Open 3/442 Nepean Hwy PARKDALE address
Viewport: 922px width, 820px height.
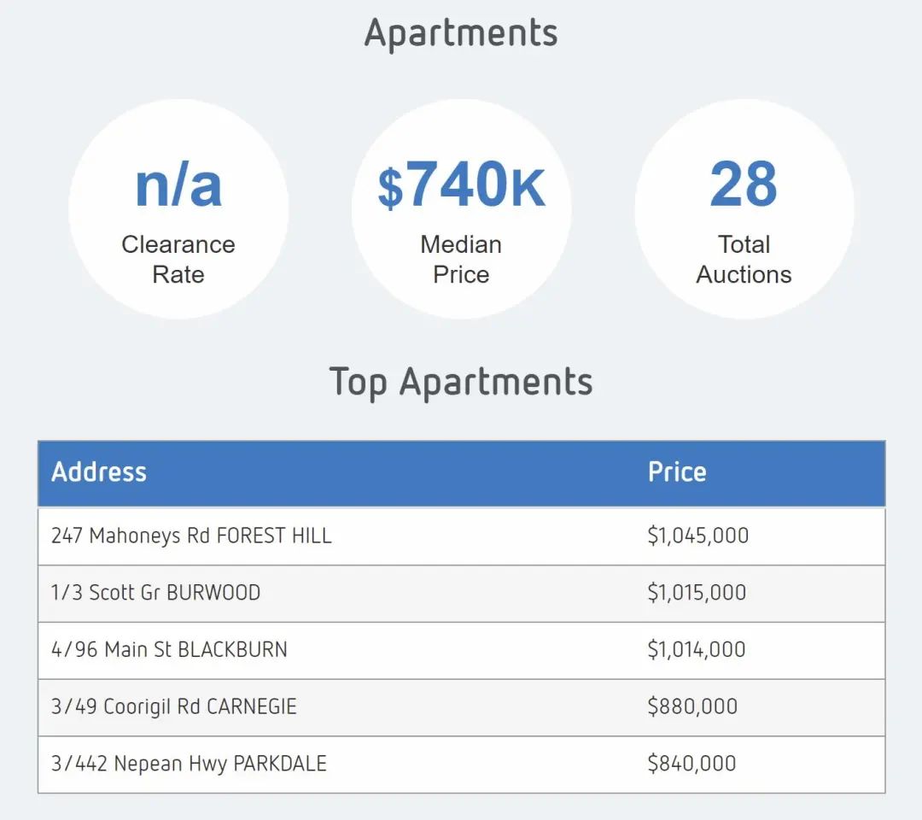coord(189,764)
